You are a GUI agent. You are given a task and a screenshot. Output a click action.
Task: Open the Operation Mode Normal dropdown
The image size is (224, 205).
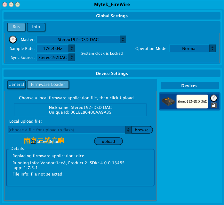point(192,48)
